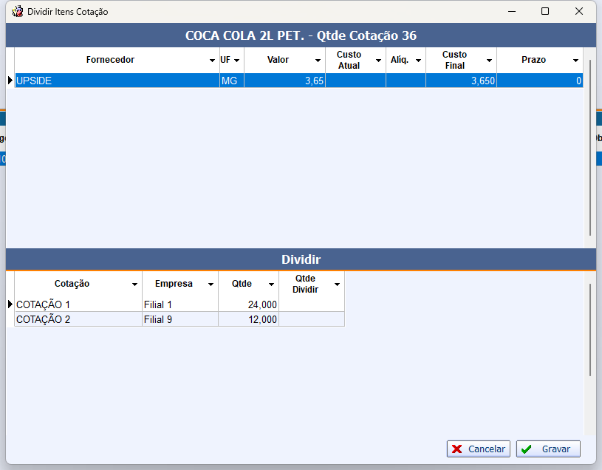Open the Custo Atual column dropdown
602x470 pixels.
378,61
